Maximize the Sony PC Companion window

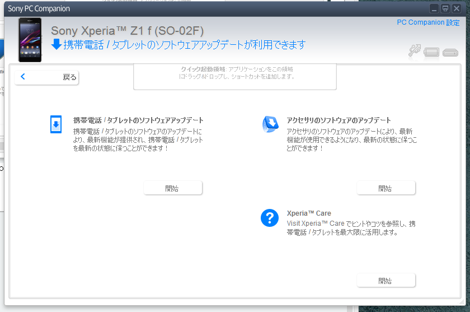click(x=445, y=8)
